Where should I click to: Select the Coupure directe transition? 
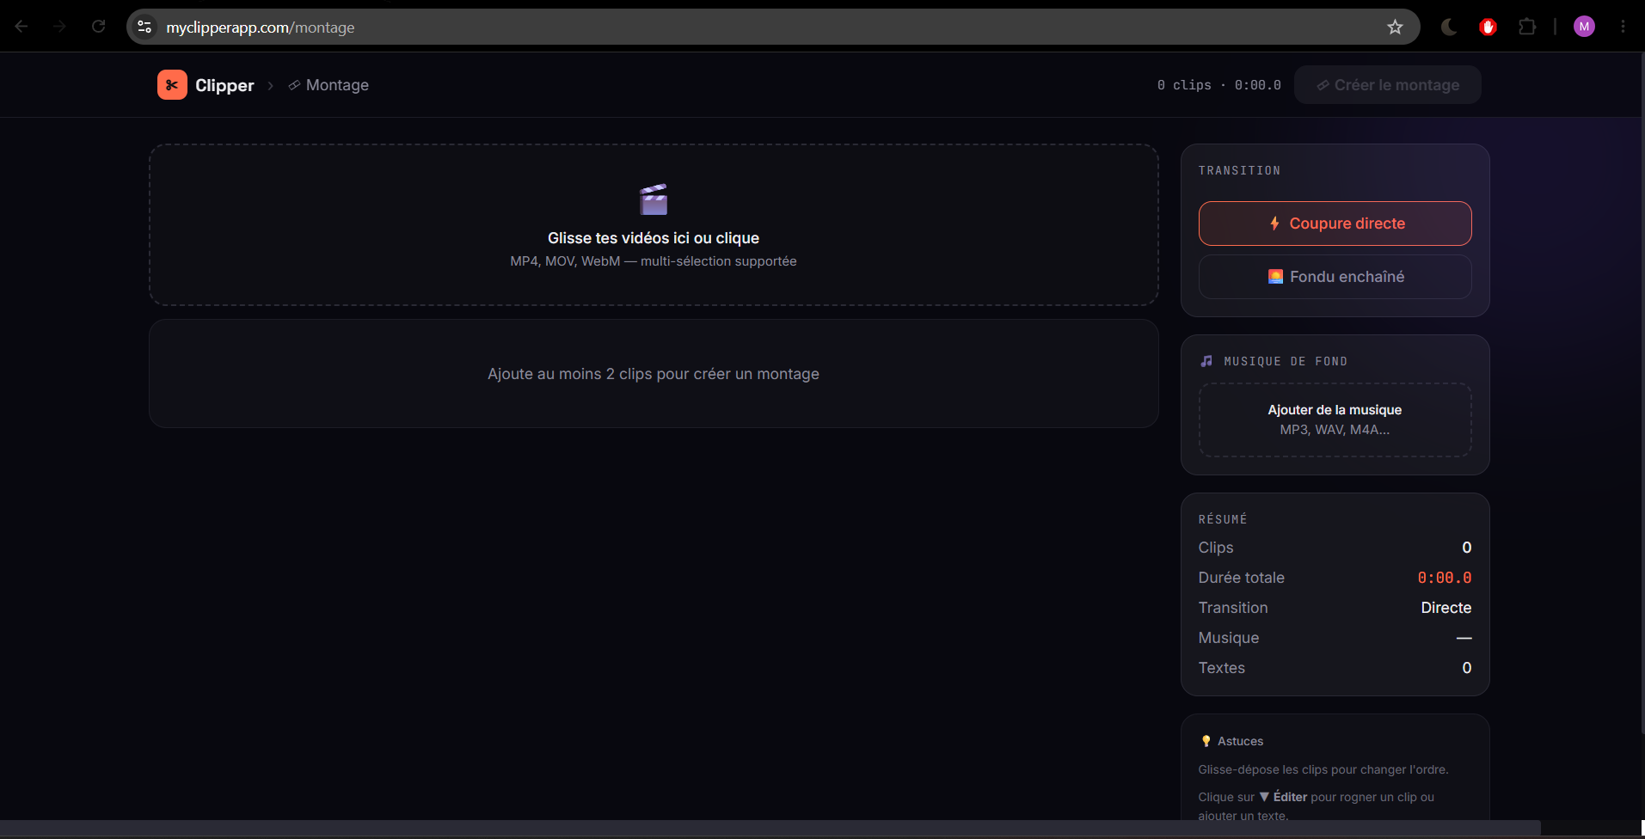coord(1335,224)
